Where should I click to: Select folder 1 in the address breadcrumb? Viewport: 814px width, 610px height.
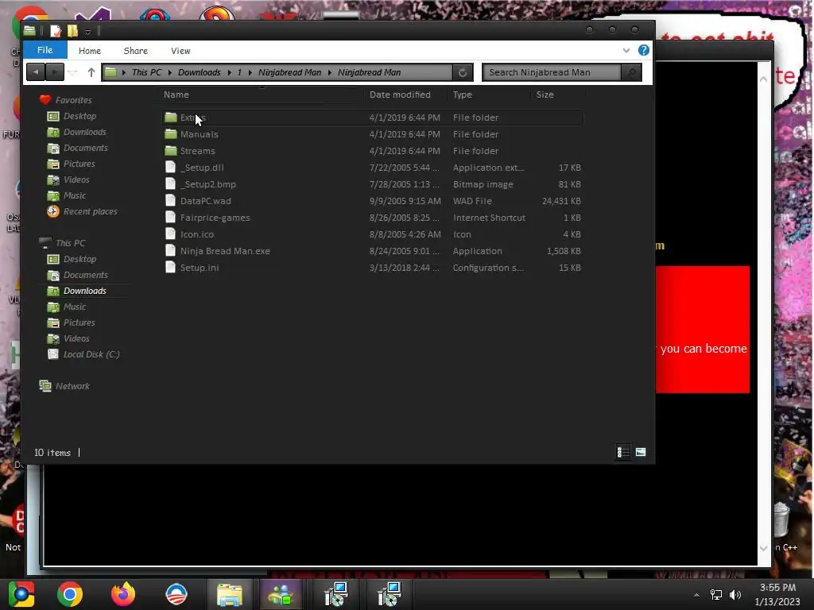(x=239, y=72)
